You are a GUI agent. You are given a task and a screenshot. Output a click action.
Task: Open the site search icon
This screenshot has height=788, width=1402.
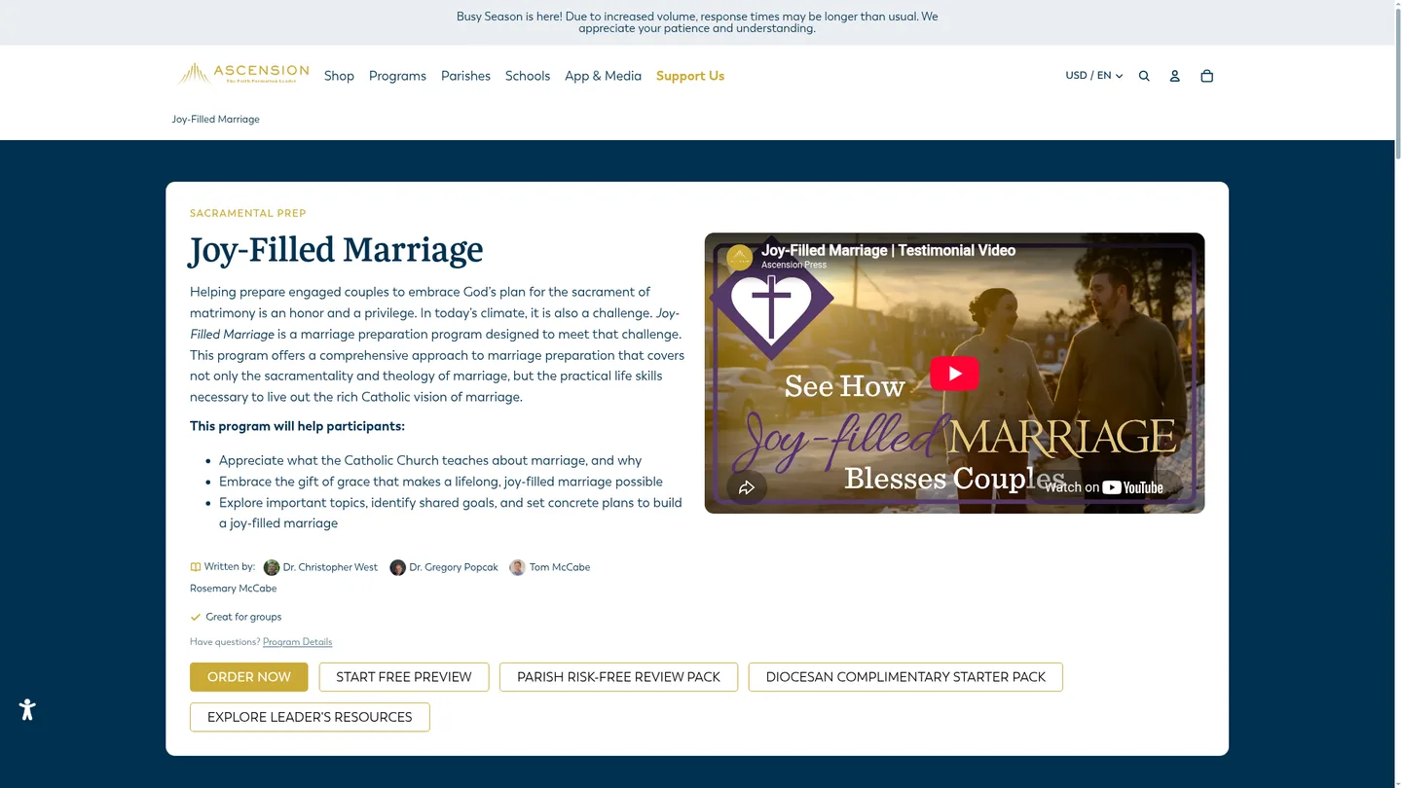tap(1144, 76)
